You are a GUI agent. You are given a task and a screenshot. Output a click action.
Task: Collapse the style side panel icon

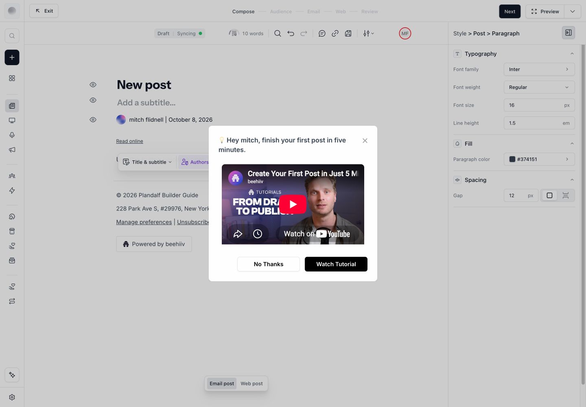[569, 33]
